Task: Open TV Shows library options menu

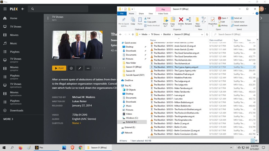Action: (48, 18)
